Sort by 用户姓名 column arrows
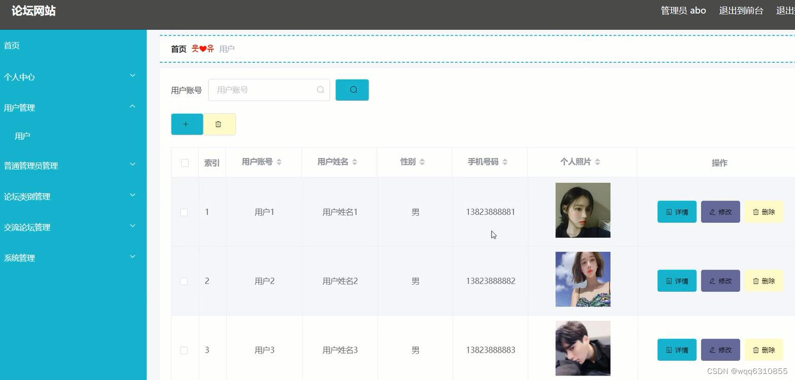The width and height of the screenshot is (795, 380). (355, 162)
